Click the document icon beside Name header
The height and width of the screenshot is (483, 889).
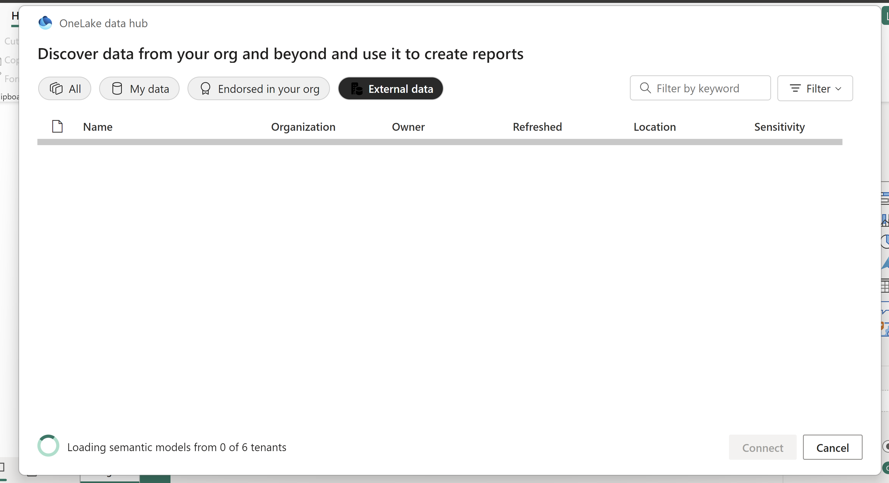tap(57, 126)
